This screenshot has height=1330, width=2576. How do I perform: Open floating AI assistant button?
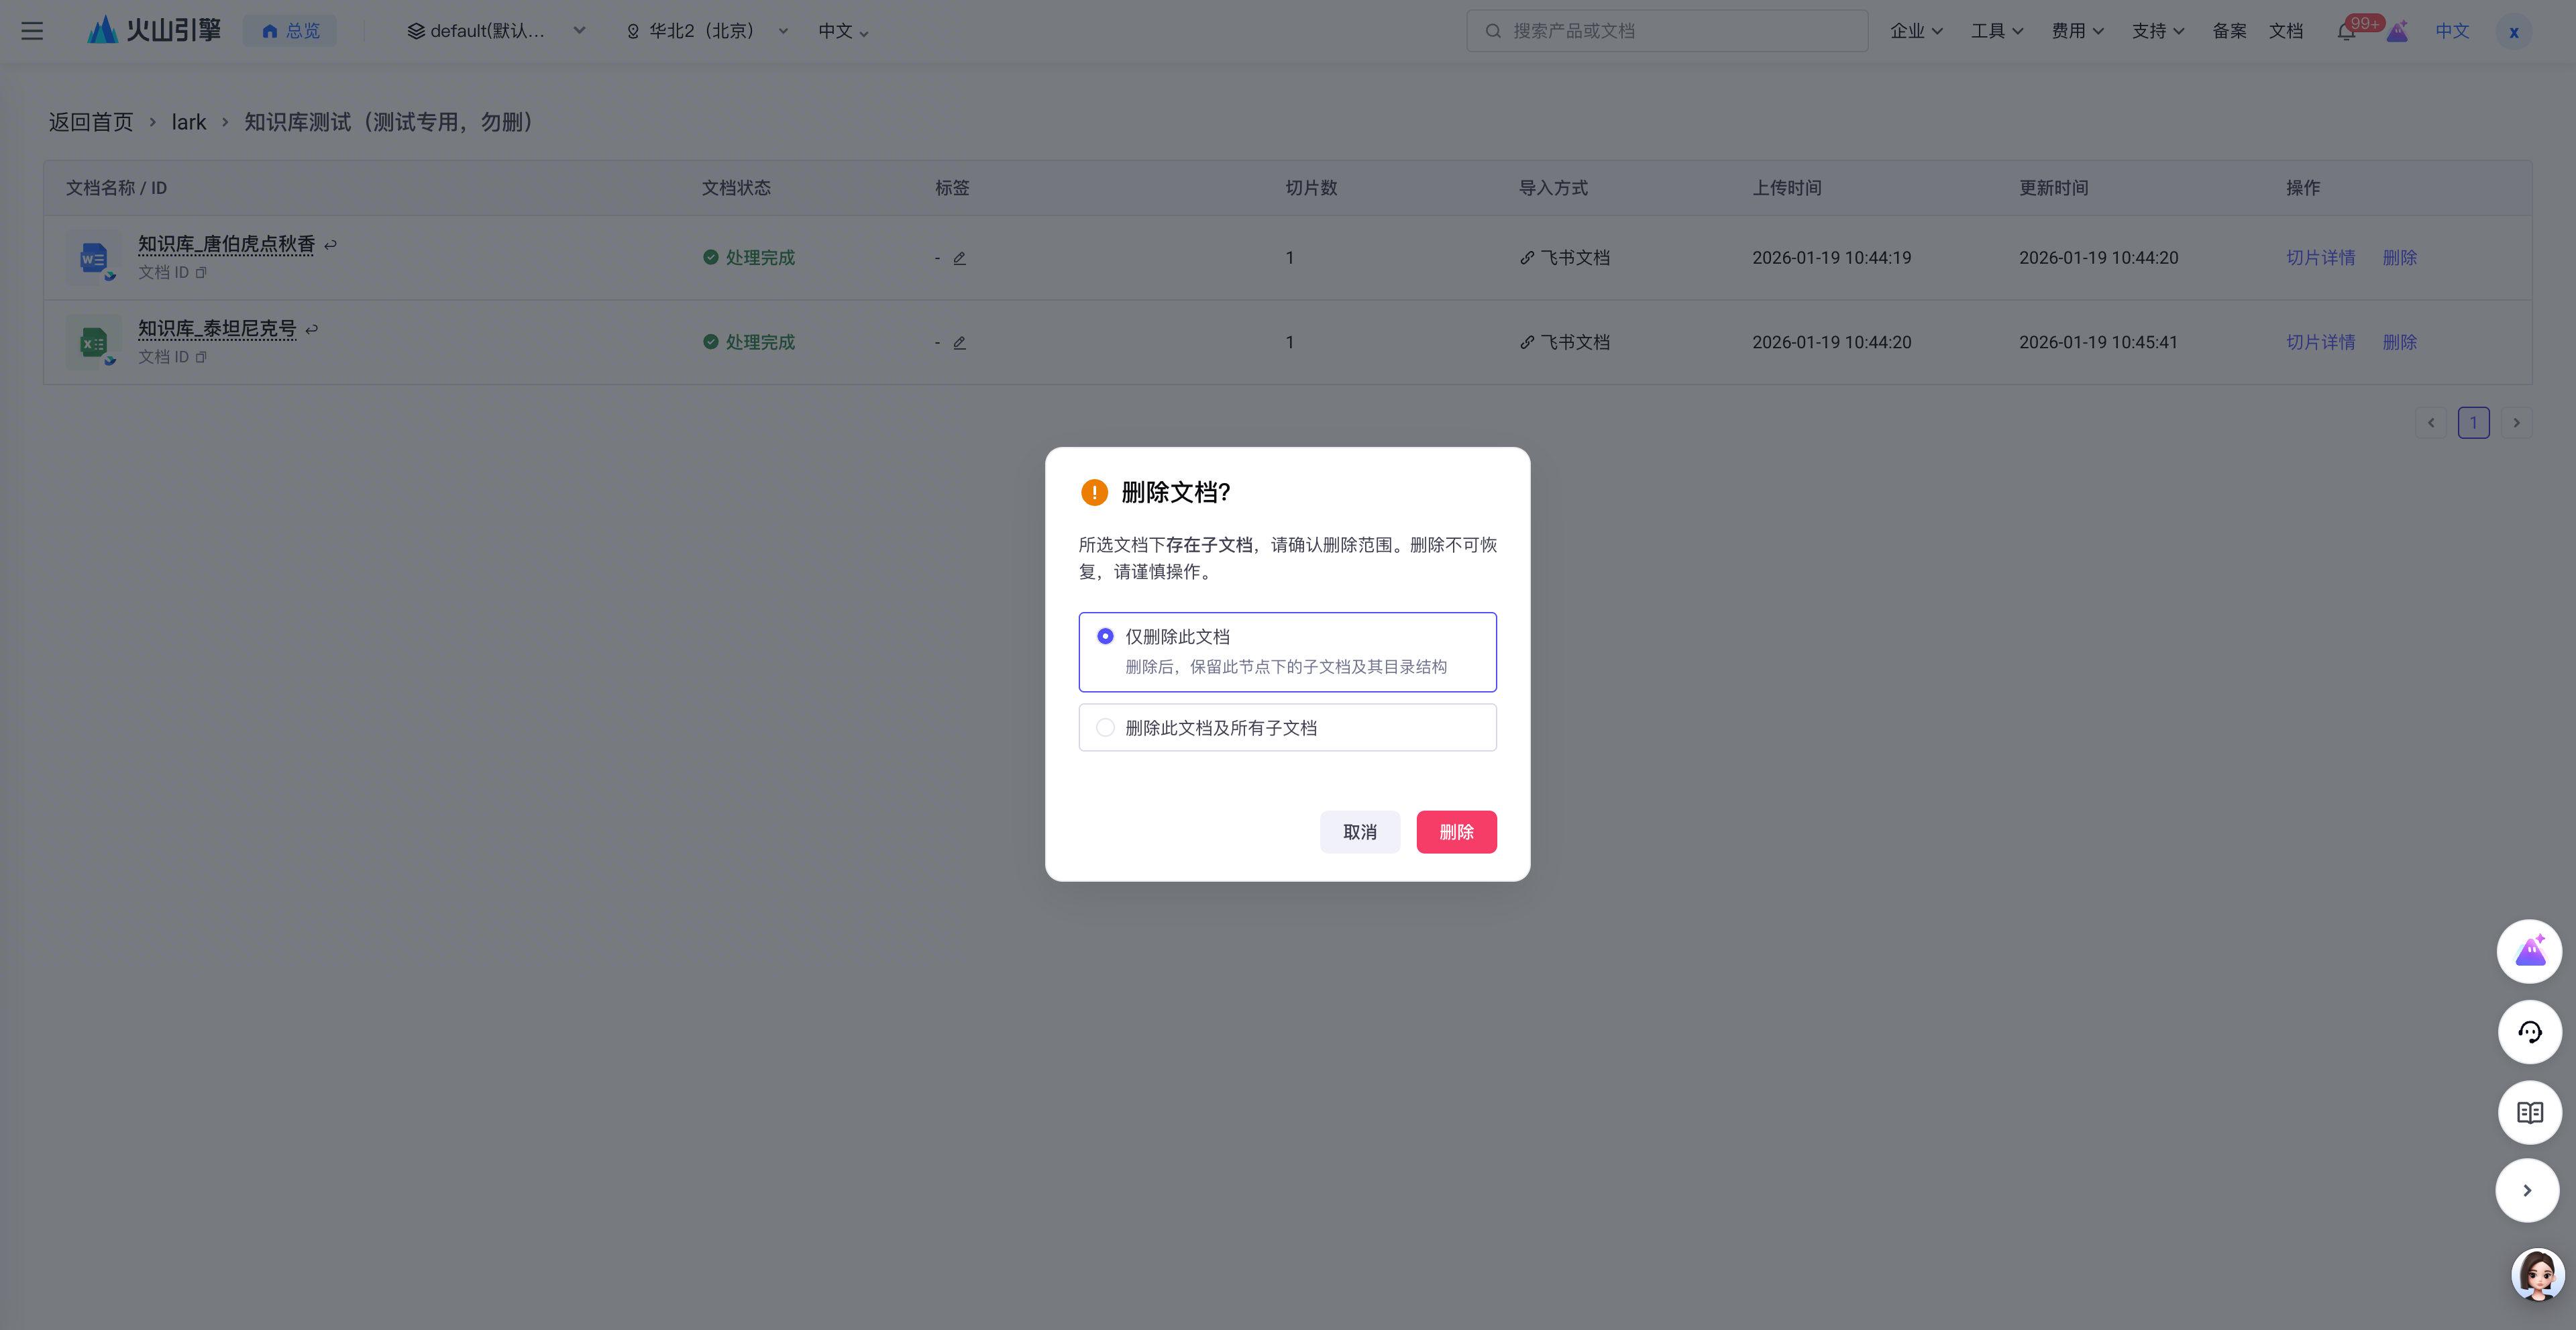(2529, 951)
